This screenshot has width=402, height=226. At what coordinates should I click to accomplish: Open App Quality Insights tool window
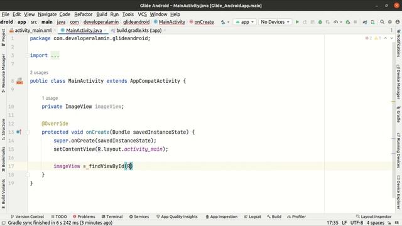(x=177, y=217)
